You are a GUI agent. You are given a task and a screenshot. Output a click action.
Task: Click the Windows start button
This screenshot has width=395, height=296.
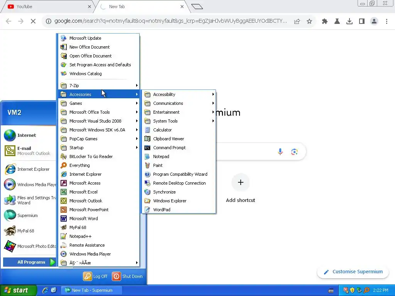pyautogui.click(x=18, y=290)
